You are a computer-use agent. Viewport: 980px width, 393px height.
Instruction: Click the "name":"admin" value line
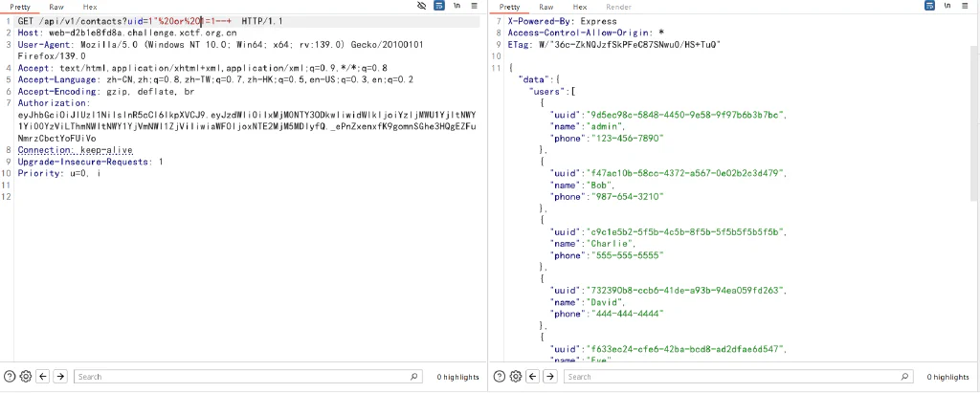point(583,126)
